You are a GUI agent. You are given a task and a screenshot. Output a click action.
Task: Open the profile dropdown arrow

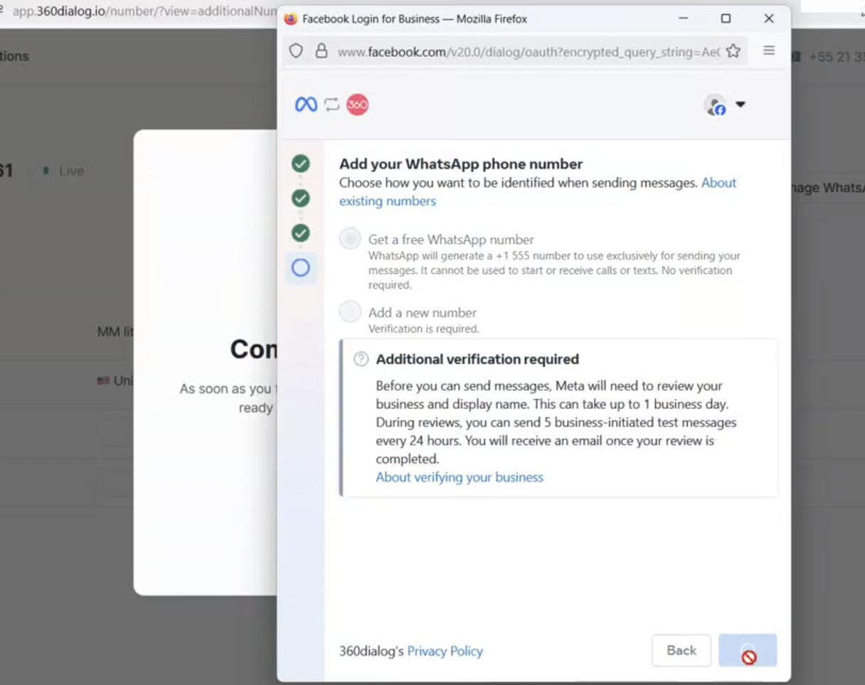[x=740, y=105]
